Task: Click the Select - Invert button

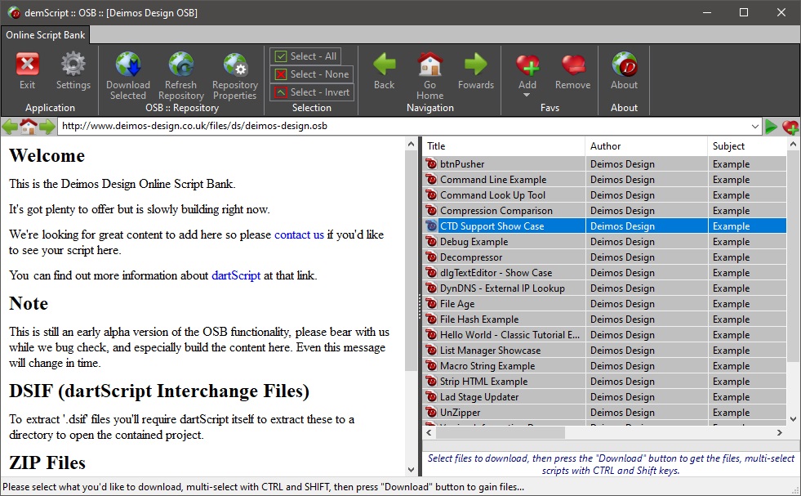Action: pos(312,92)
